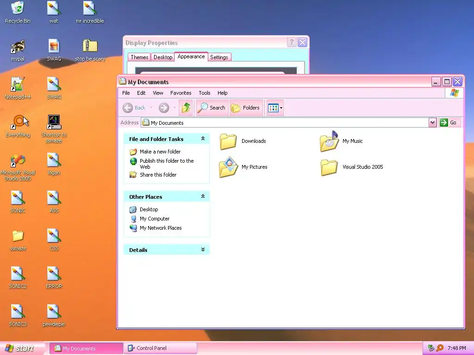This screenshot has height=355, width=474.
Task: Select Appearance tab in Display Properties
Action: 191,56
